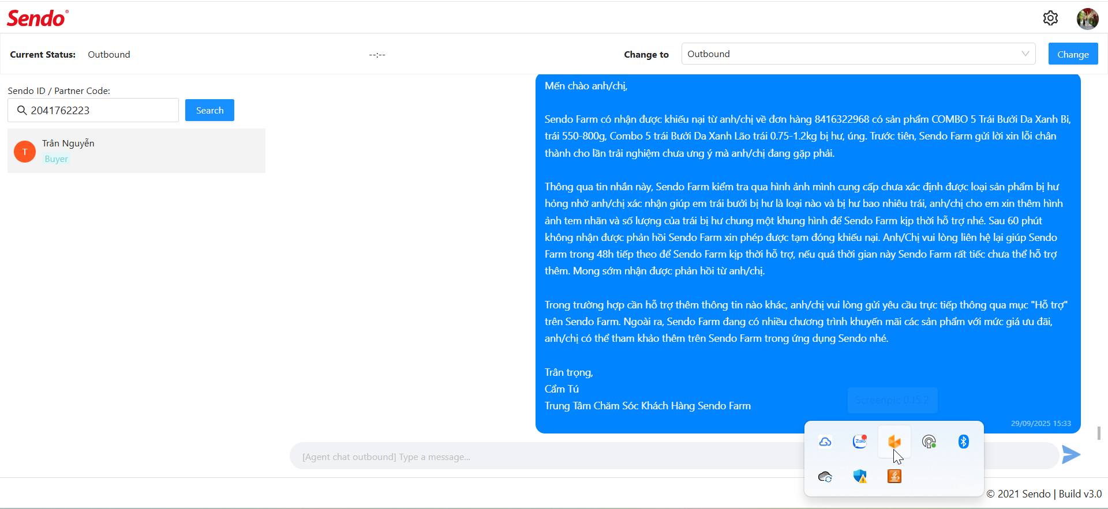Open Windows Security shield tray icon
1108x509 pixels.
[860, 476]
